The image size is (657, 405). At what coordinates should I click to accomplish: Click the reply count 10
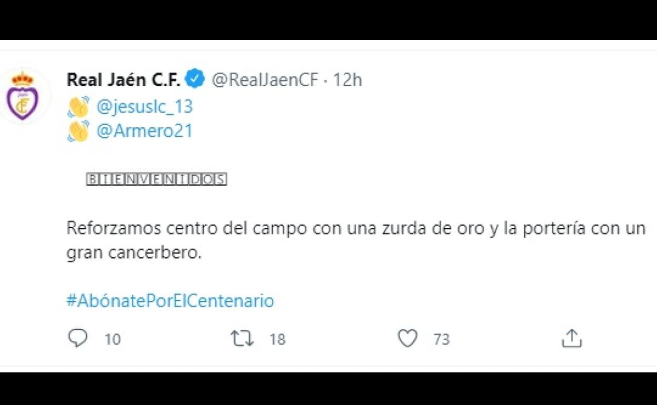pos(112,339)
